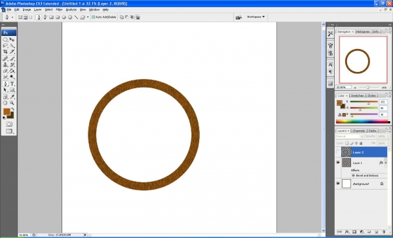Pick a color from the spectrum ramp
The width and height of the screenshot is (393, 238).
(363, 122)
